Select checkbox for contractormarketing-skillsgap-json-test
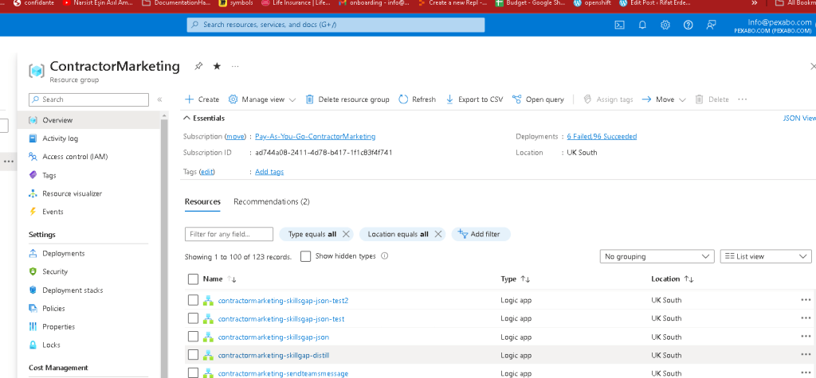This screenshot has width=816, height=378. tap(193, 318)
